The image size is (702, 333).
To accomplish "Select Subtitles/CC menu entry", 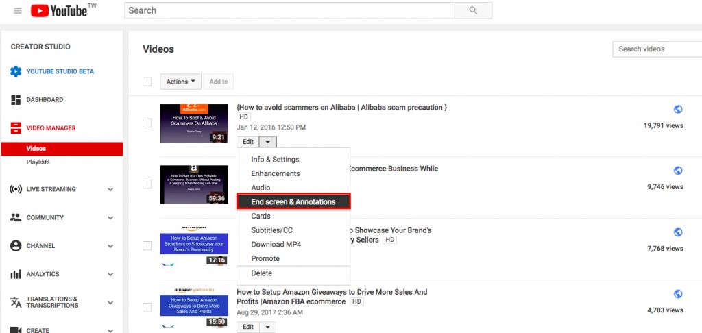I will [293, 230].
